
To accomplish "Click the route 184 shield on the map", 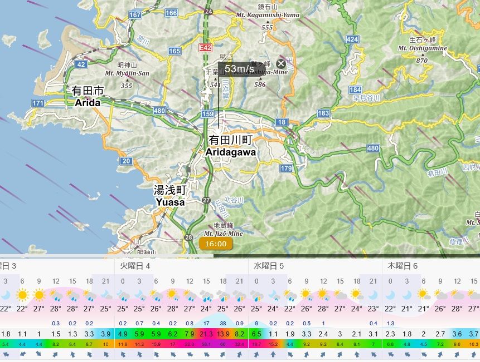I will coord(356,90).
